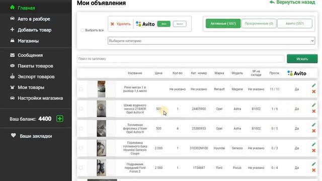Select checkbox for Шкив водяного насоса row
This screenshot has width=322, height=181.
pos(81,109)
